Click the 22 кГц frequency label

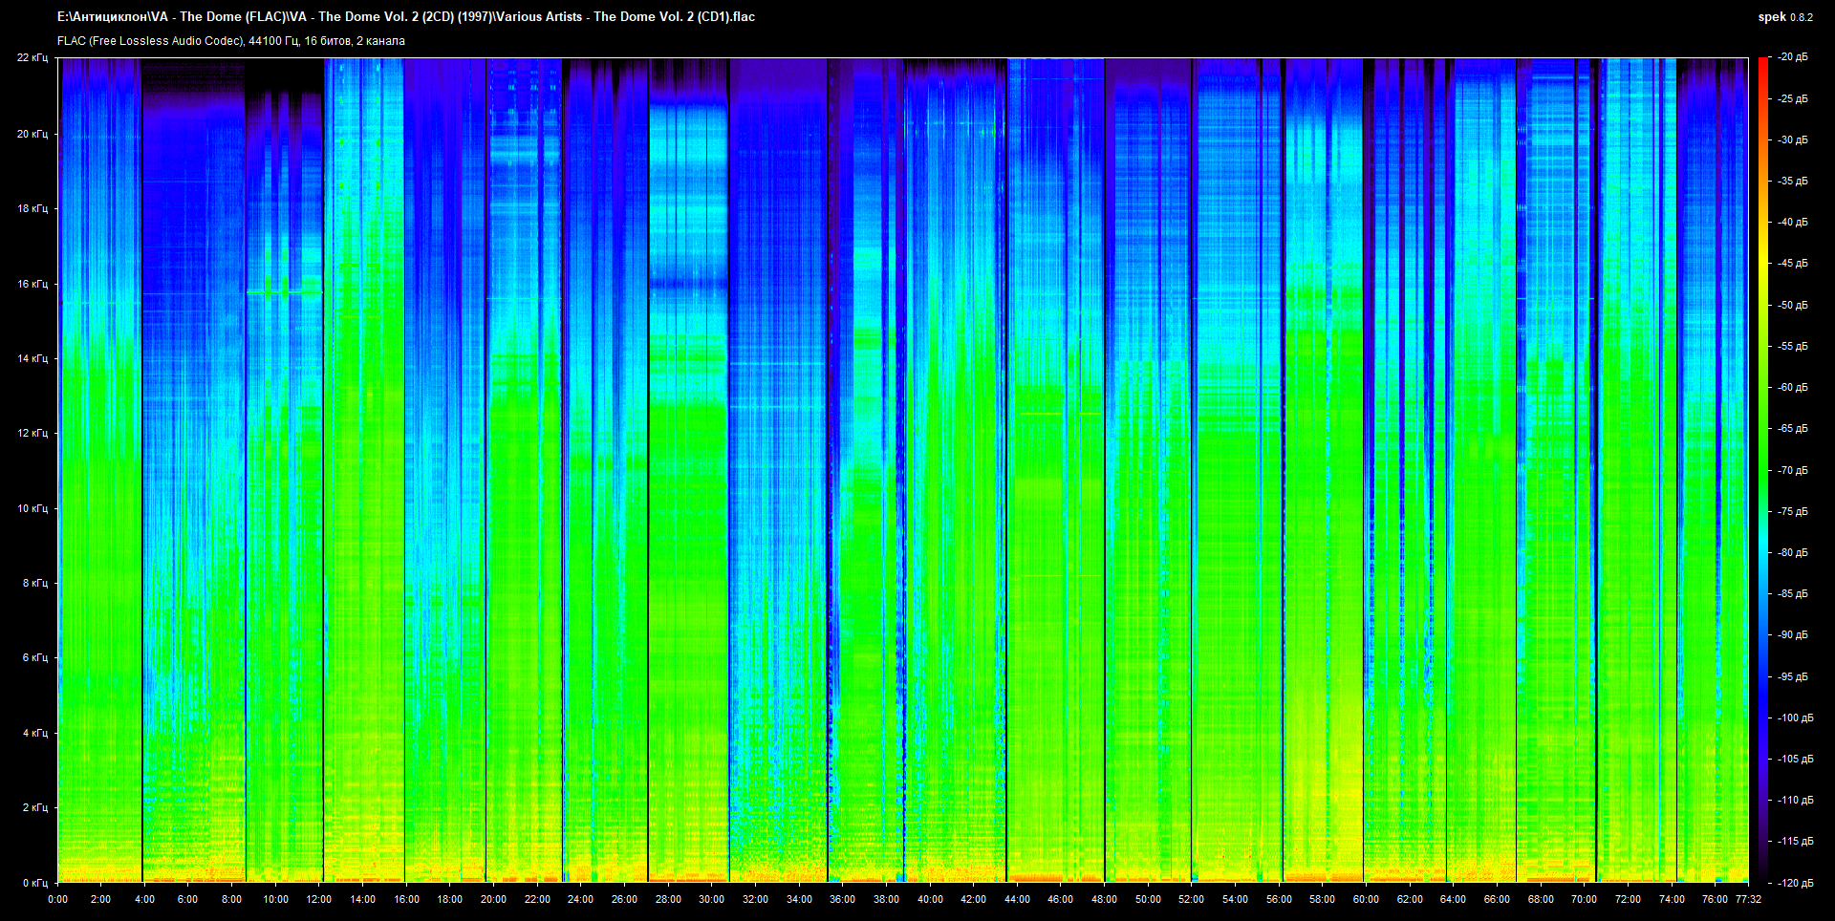pos(32,57)
